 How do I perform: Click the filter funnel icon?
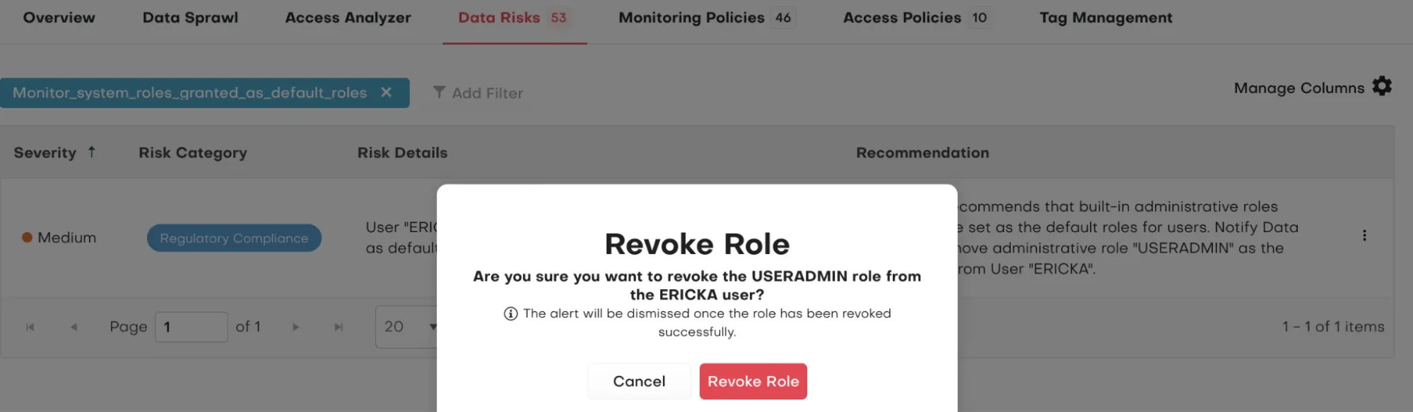click(x=438, y=92)
